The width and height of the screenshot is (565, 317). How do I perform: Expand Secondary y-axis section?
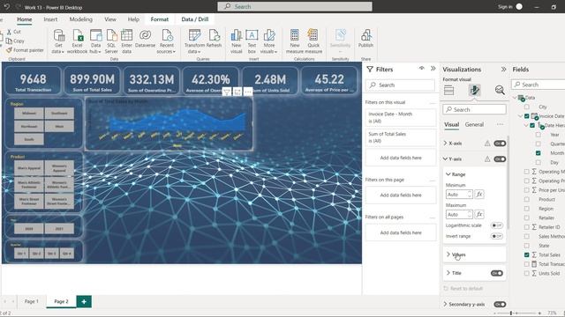(x=445, y=304)
